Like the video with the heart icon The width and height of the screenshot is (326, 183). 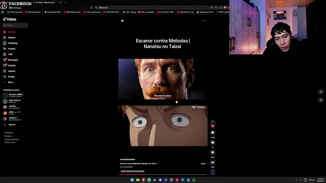click(213, 133)
